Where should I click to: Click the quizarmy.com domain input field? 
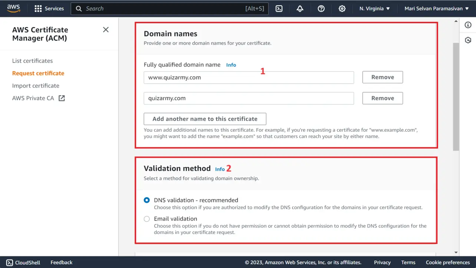[249, 98]
